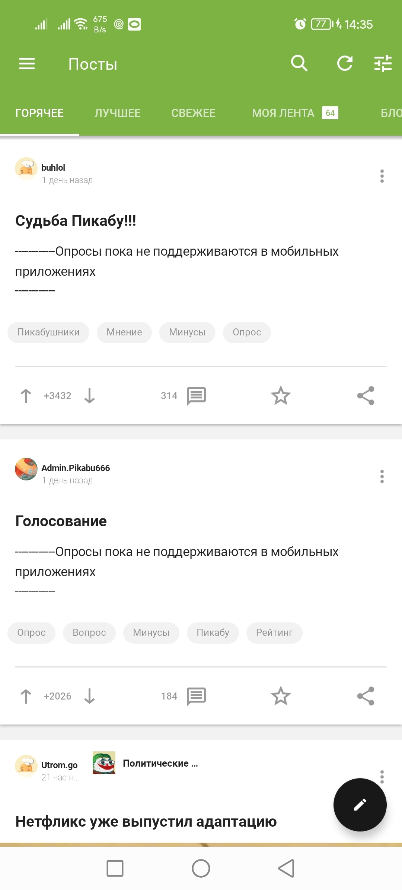Open comments on "Судьба Пикабу!!!" post
The height and width of the screenshot is (890, 402).
coord(196,396)
